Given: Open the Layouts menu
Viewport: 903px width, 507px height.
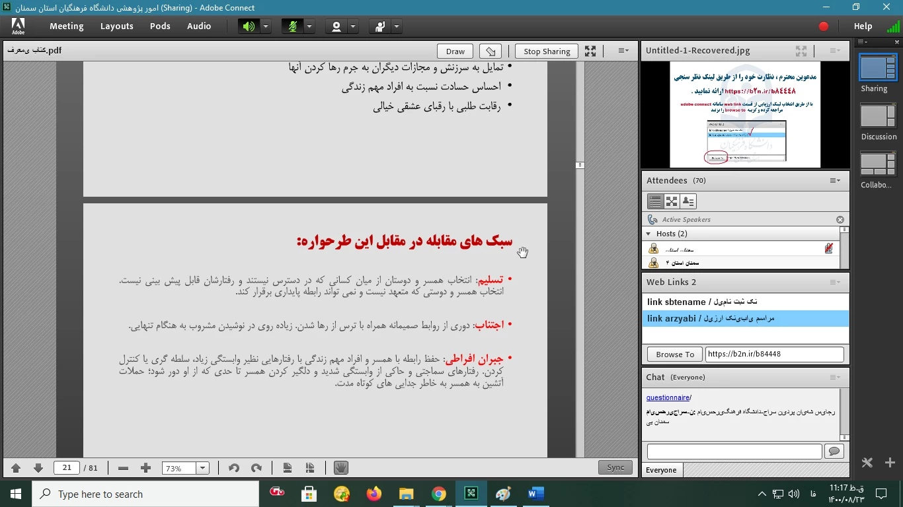Looking at the screenshot, I should click(117, 26).
